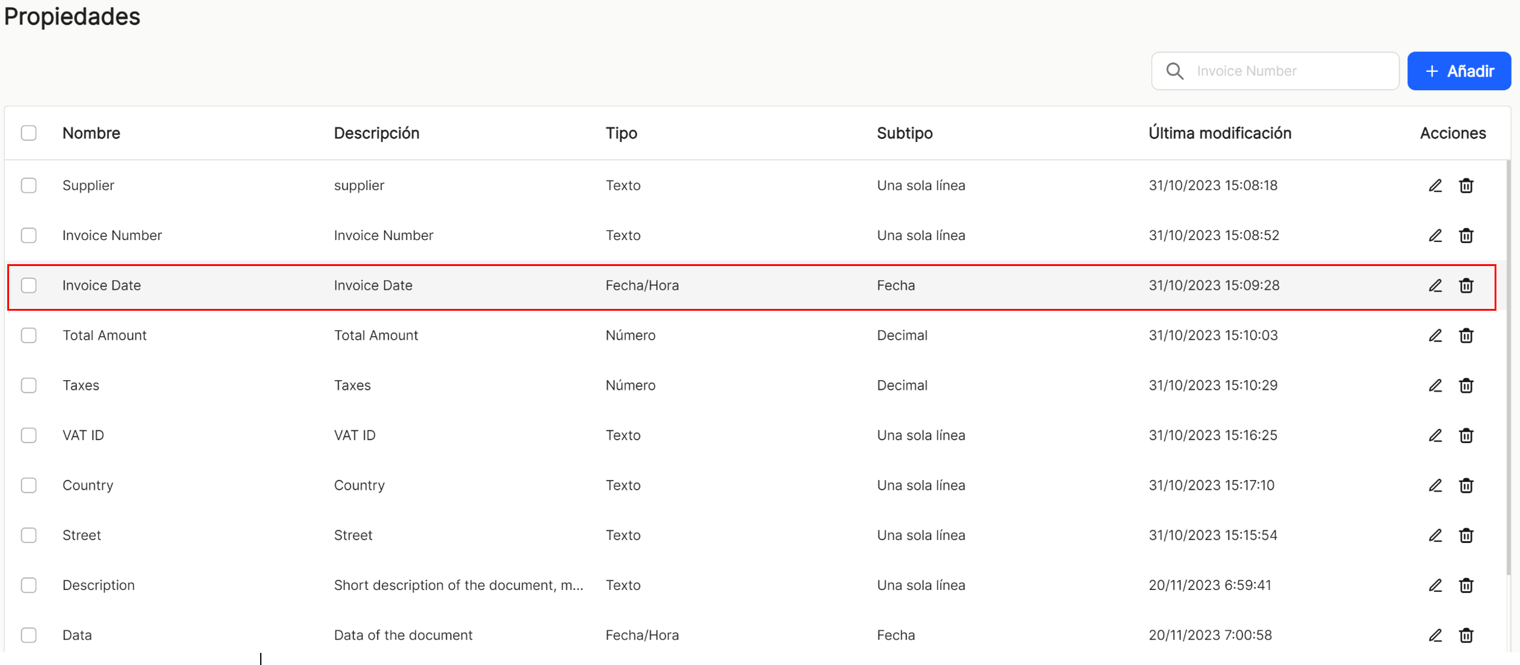Check the Total Amount row checkbox
This screenshot has width=1520, height=665.
point(28,336)
